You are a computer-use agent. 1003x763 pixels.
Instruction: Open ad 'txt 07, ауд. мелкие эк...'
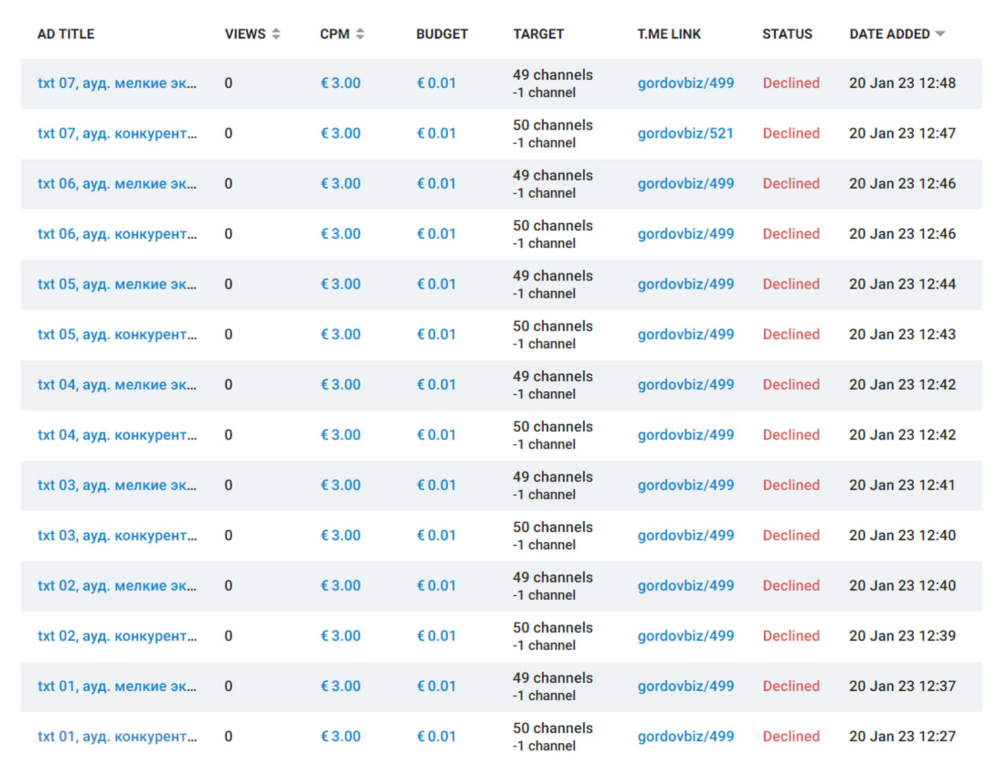pyautogui.click(x=117, y=83)
